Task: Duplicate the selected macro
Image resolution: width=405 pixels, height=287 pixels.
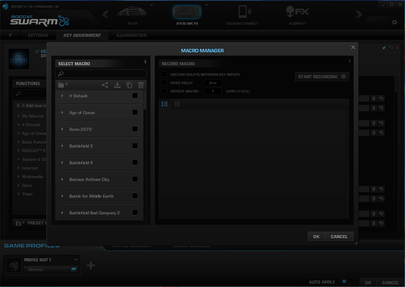Action: [x=129, y=85]
